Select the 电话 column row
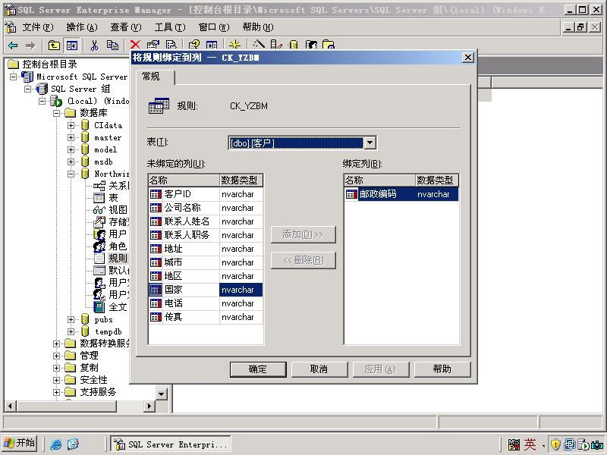Image resolution: width=607 pixels, height=455 pixels. [x=206, y=303]
